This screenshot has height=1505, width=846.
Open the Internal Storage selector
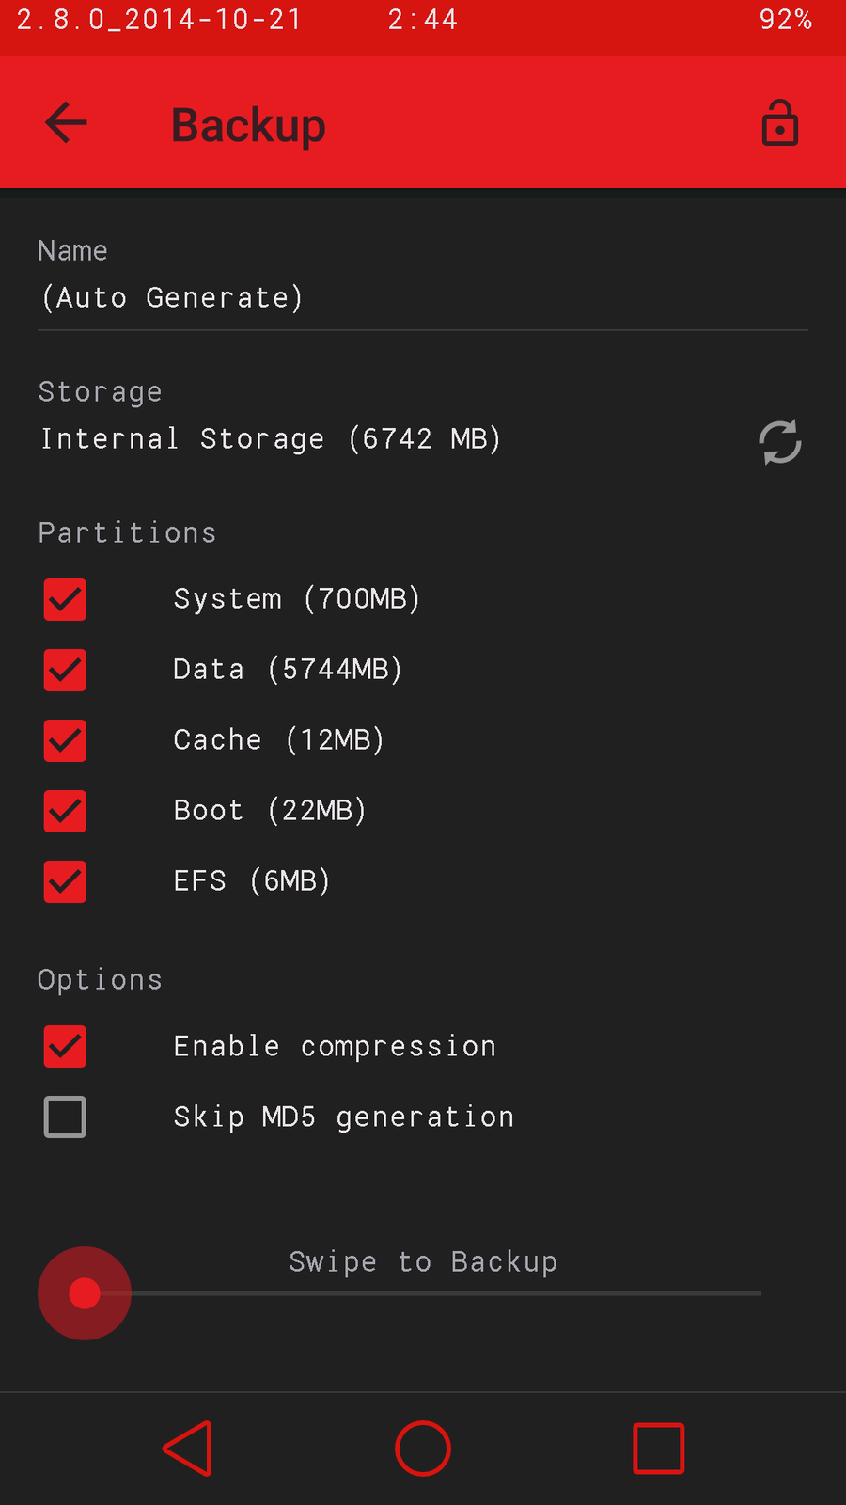click(271, 439)
